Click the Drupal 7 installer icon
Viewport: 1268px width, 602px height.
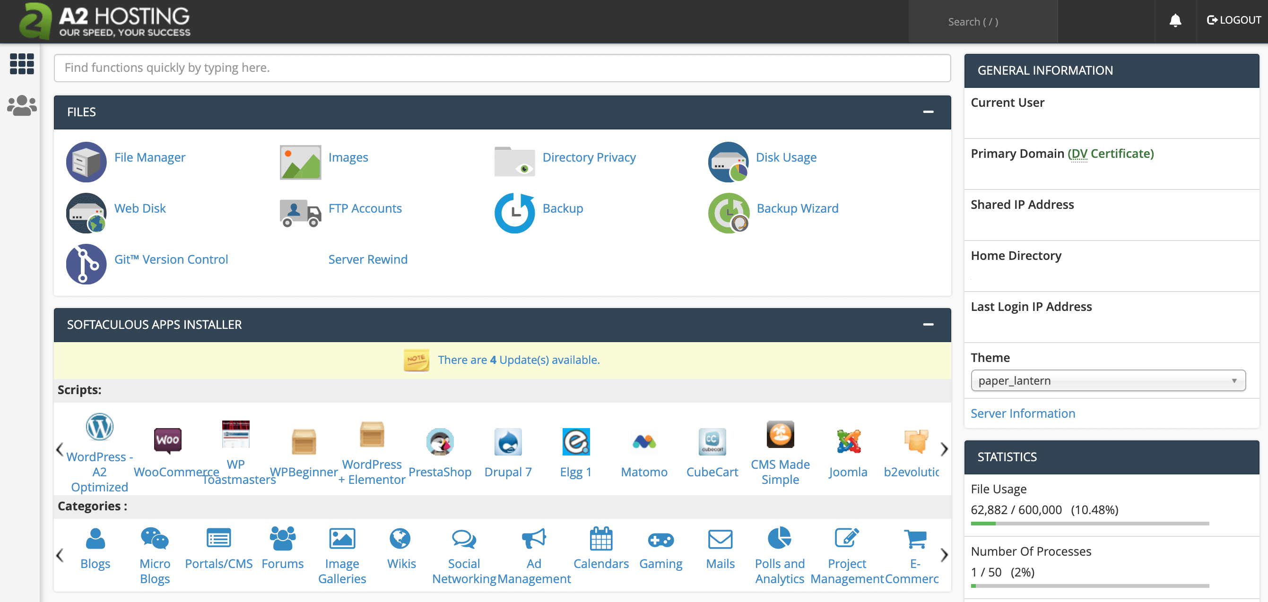pos(507,442)
